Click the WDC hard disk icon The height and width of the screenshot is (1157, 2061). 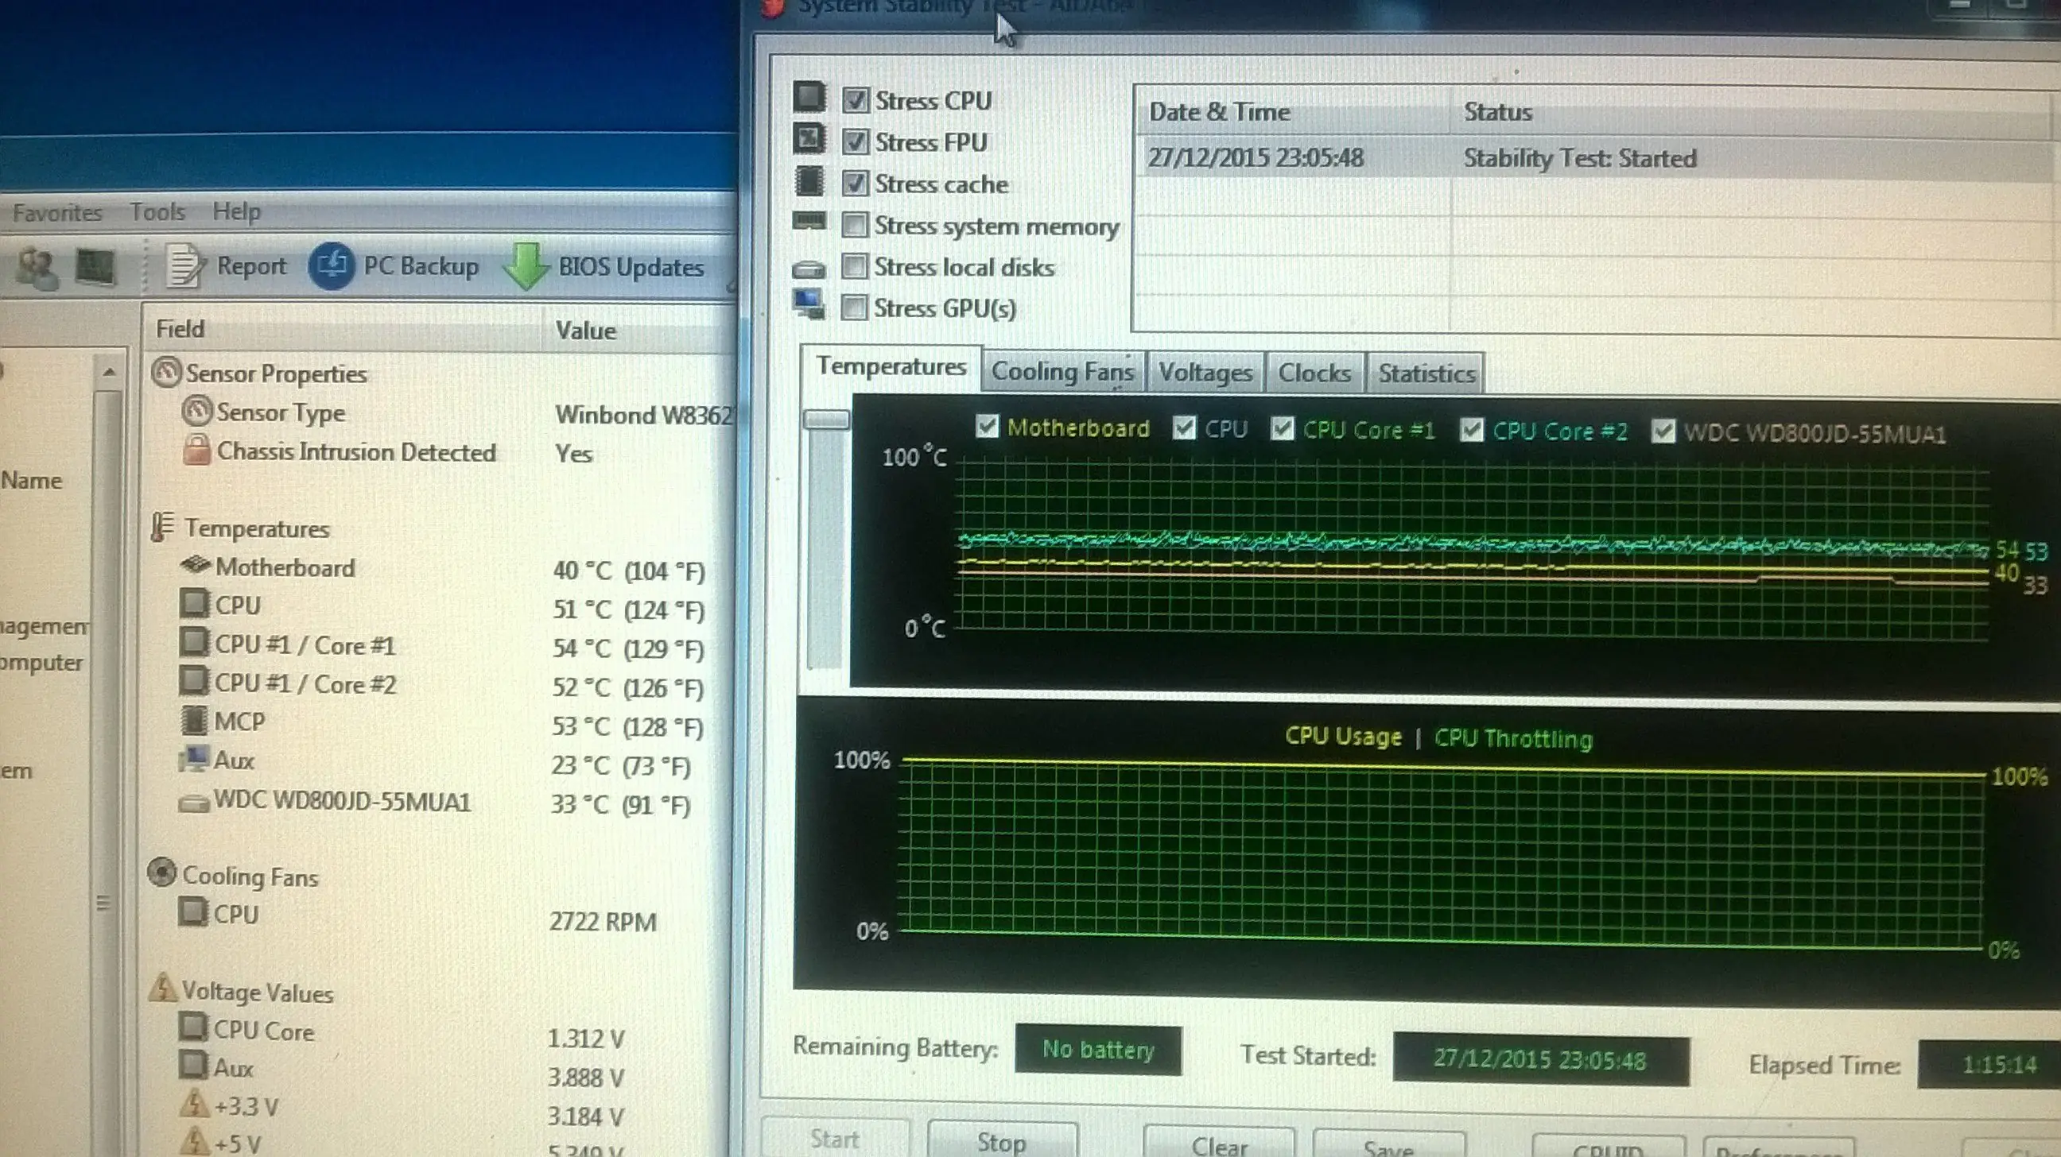(x=192, y=803)
